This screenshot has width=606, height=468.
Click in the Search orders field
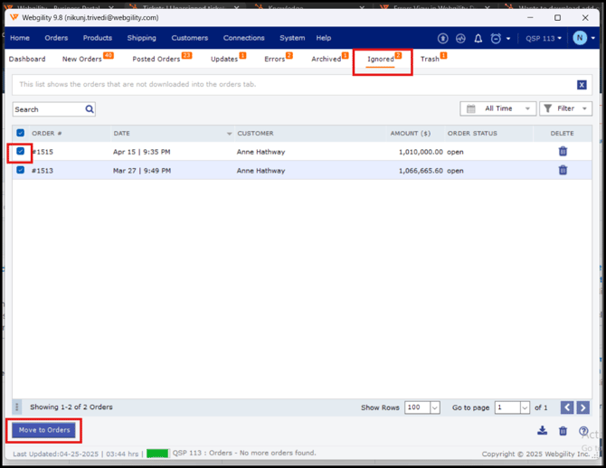(47, 109)
